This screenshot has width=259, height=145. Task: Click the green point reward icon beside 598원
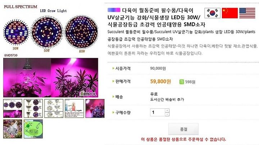(182, 81)
